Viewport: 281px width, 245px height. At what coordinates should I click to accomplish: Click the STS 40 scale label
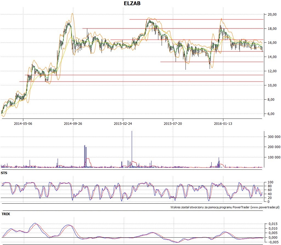(x=270, y=194)
